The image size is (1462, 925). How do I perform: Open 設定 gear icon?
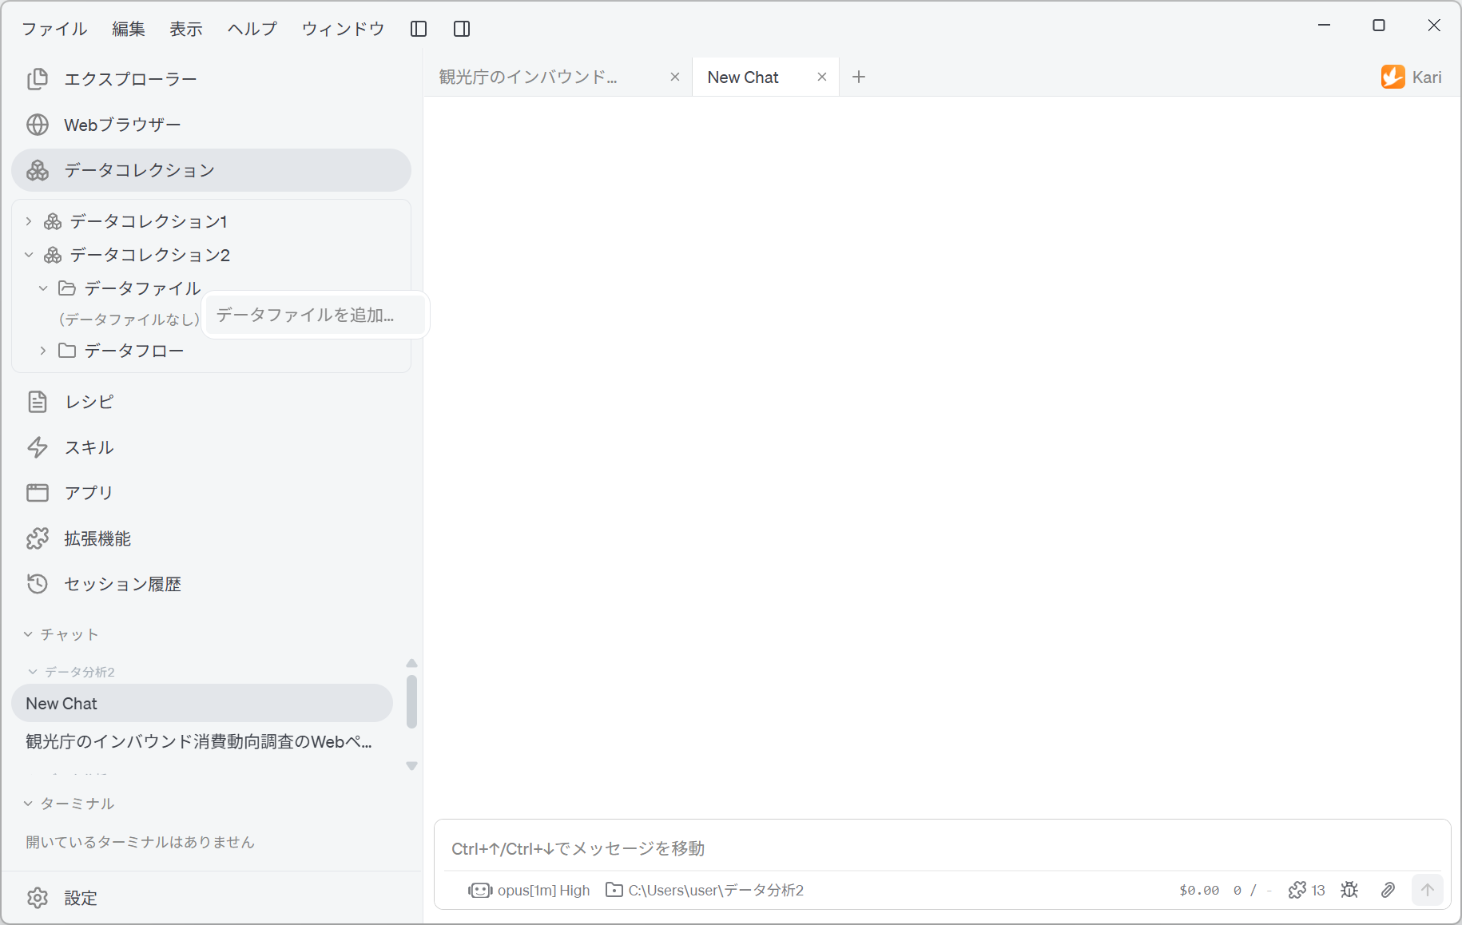click(x=38, y=898)
